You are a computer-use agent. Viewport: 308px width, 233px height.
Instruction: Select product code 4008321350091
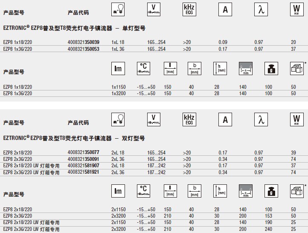click(83, 159)
